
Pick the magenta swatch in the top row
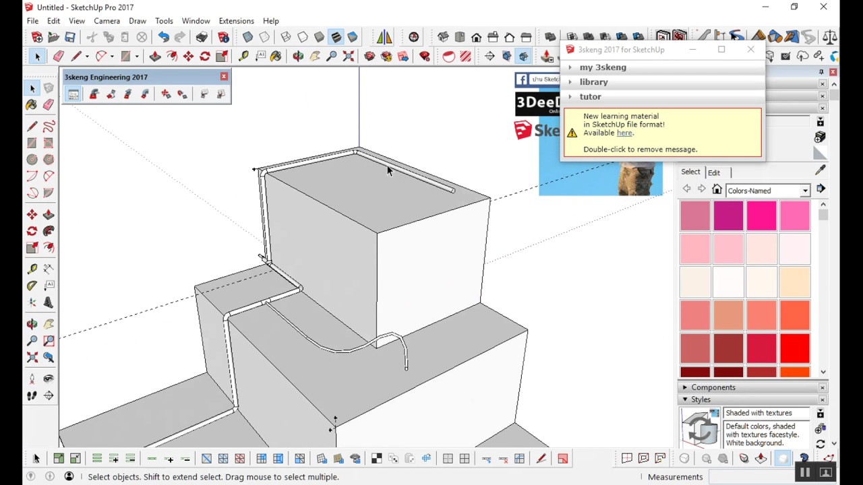pos(728,216)
